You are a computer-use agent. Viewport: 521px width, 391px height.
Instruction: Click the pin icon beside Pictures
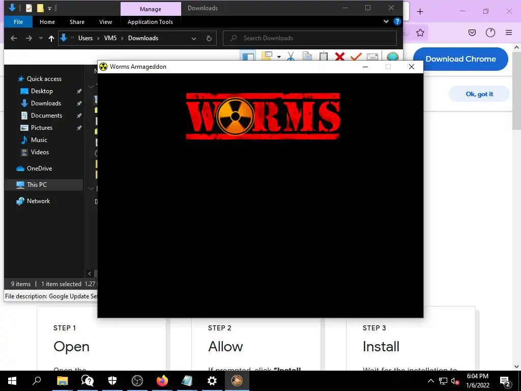click(x=79, y=128)
